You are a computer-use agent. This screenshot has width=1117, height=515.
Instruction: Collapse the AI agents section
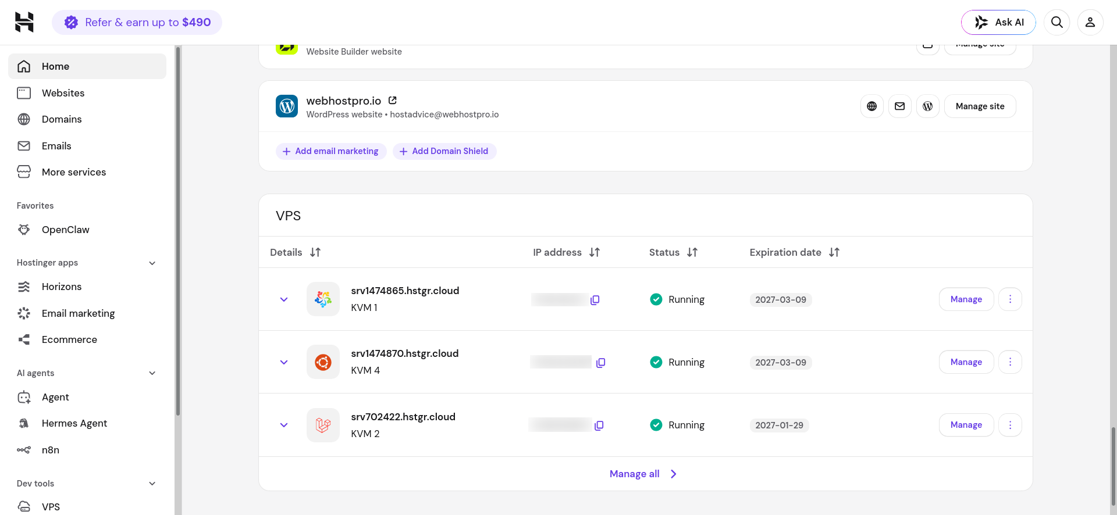(152, 373)
